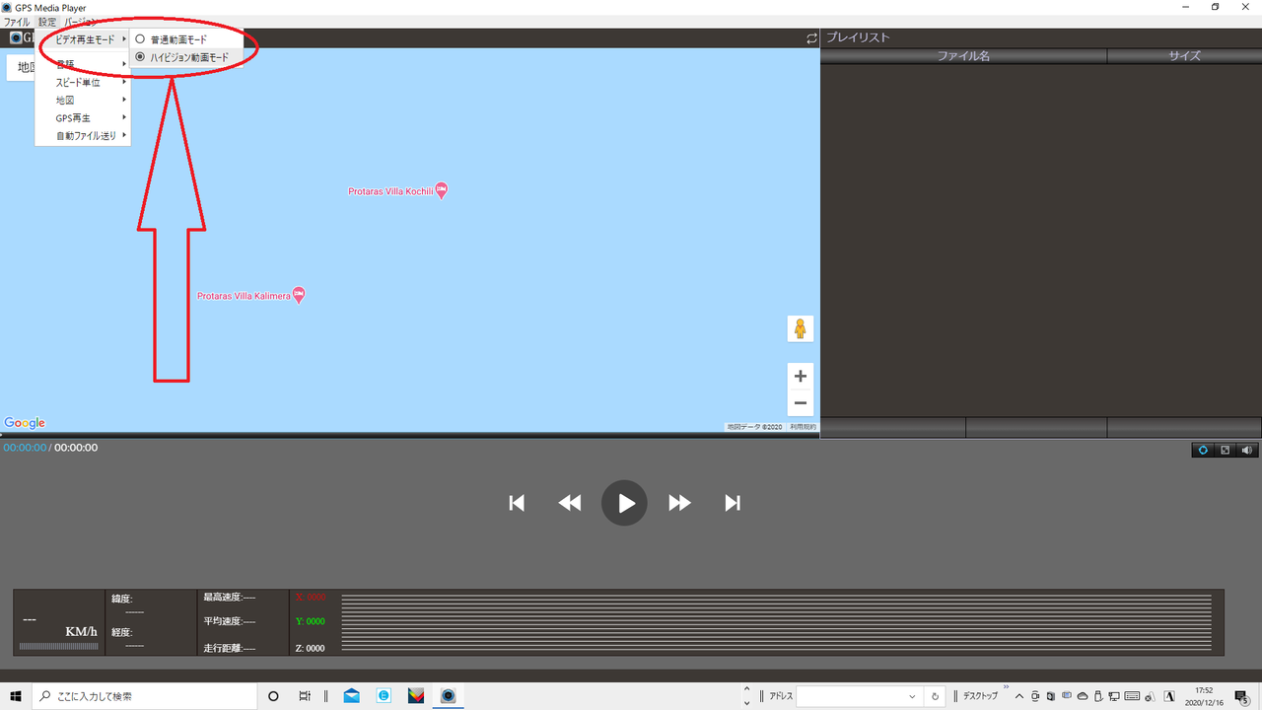Click the red X: 0000 accelerometer value

coord(310,598)
